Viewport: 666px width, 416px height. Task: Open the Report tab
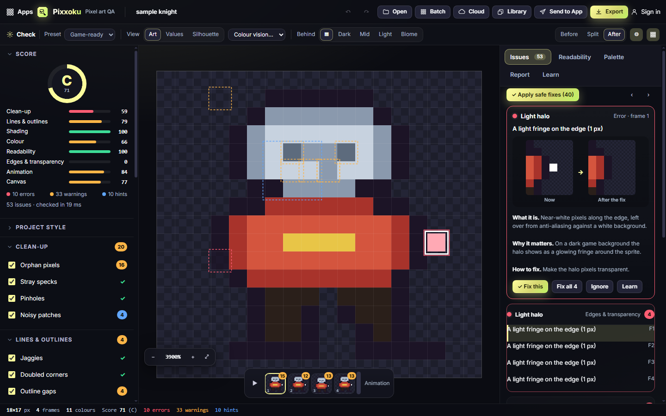520,75
